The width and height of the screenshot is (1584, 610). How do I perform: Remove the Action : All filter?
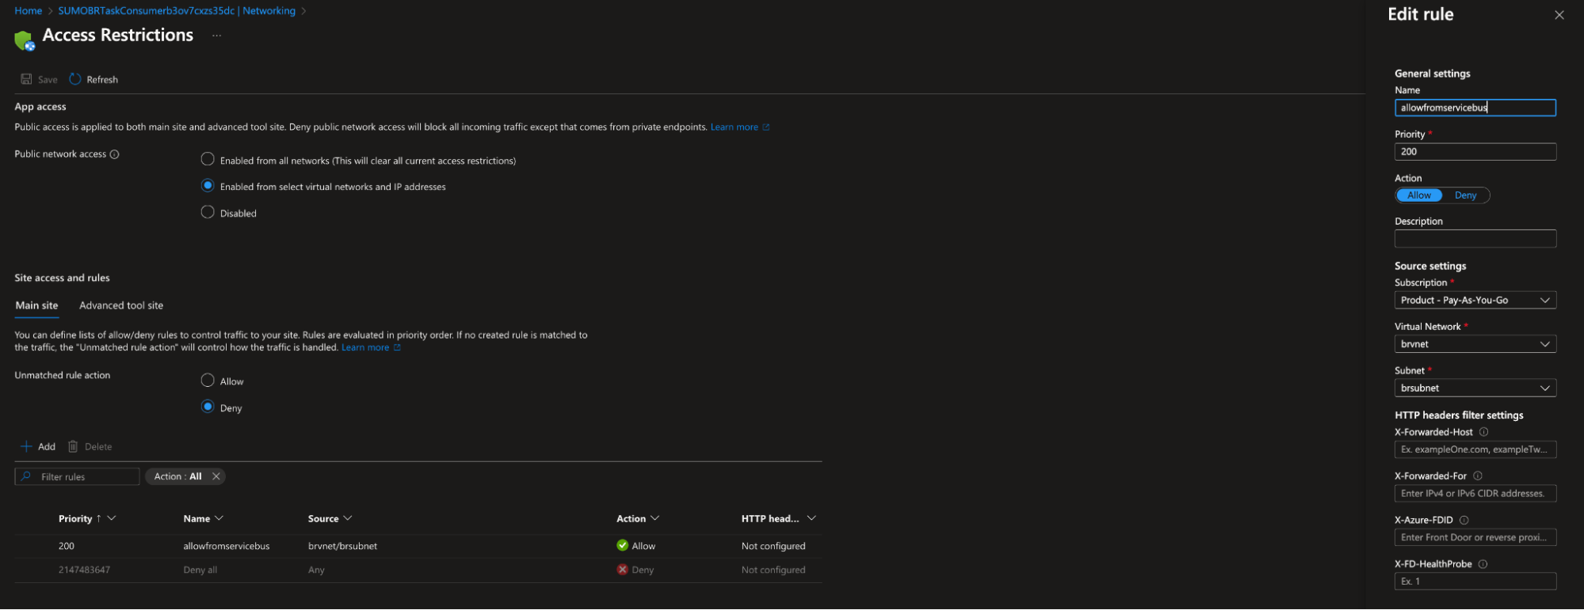click(x=216, y=476)
